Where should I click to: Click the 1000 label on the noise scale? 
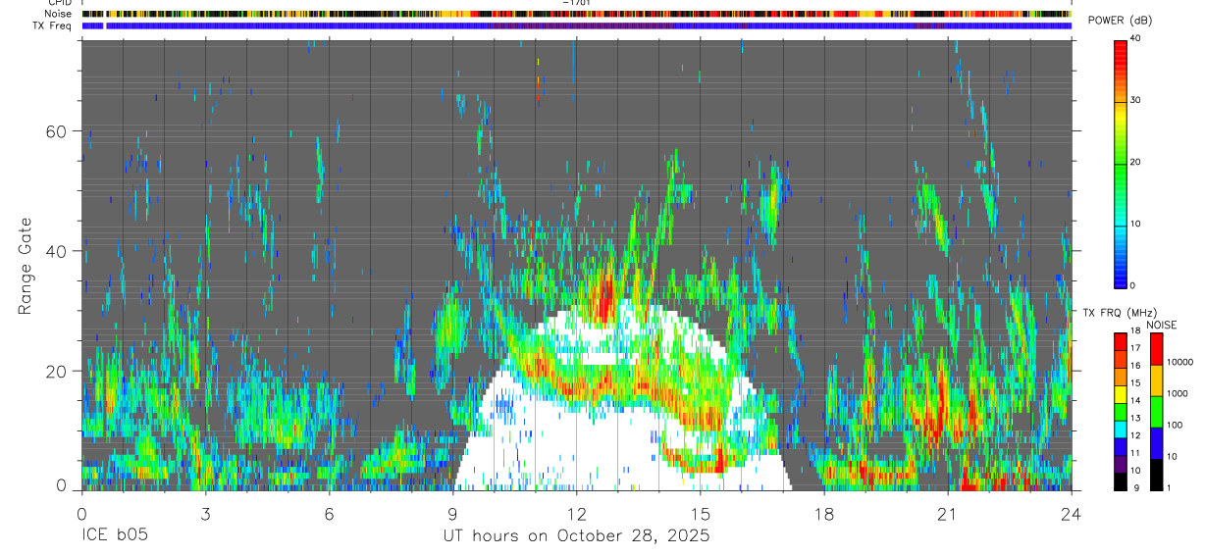pos(1178,393)
